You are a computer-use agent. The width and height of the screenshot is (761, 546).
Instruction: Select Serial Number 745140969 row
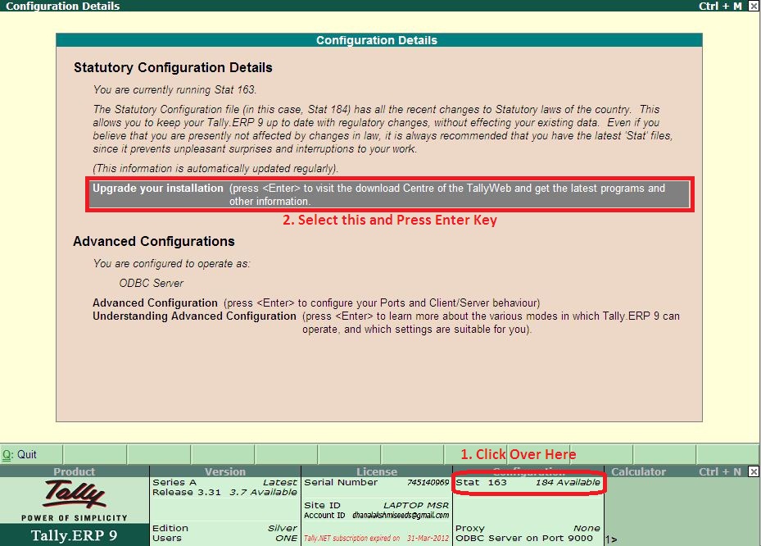[377, 482]
